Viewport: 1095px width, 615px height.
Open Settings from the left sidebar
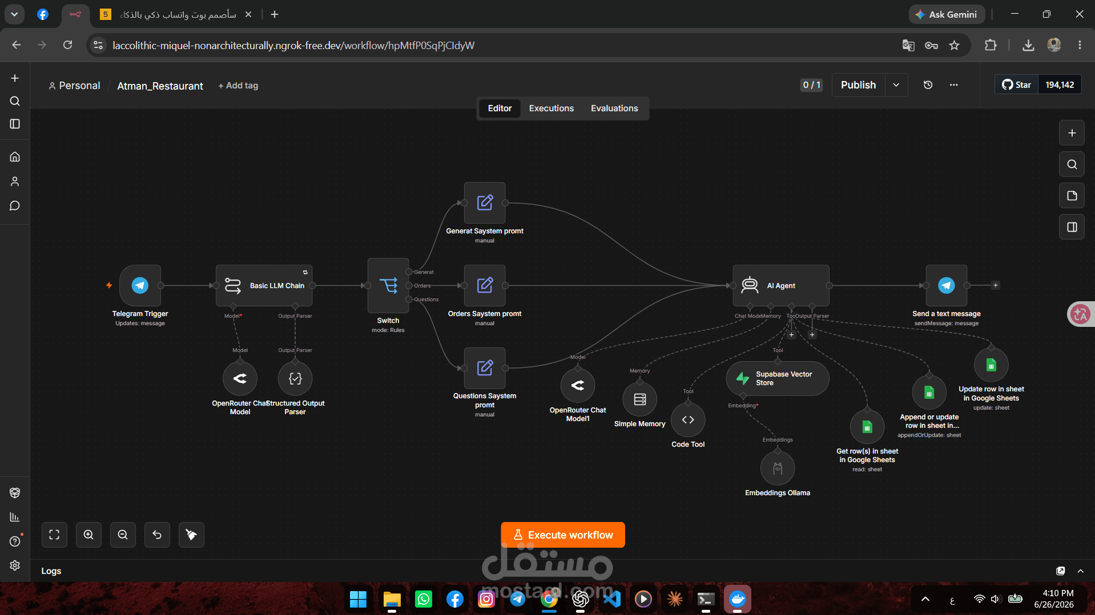(x=15, y=565)
